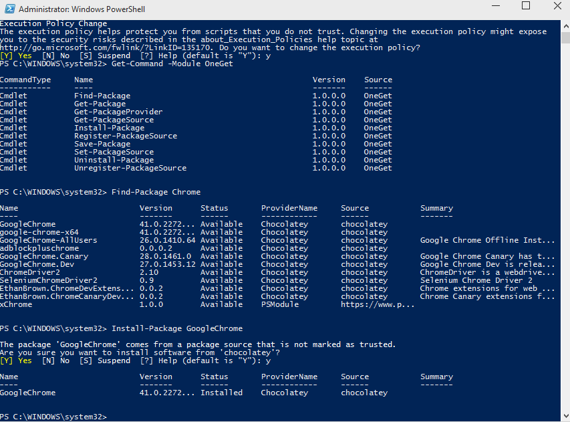Viewport: 570px width, 422px height.
Task: Click 'Find-Package' in the cmdlet list
Action: click(102, 96)
